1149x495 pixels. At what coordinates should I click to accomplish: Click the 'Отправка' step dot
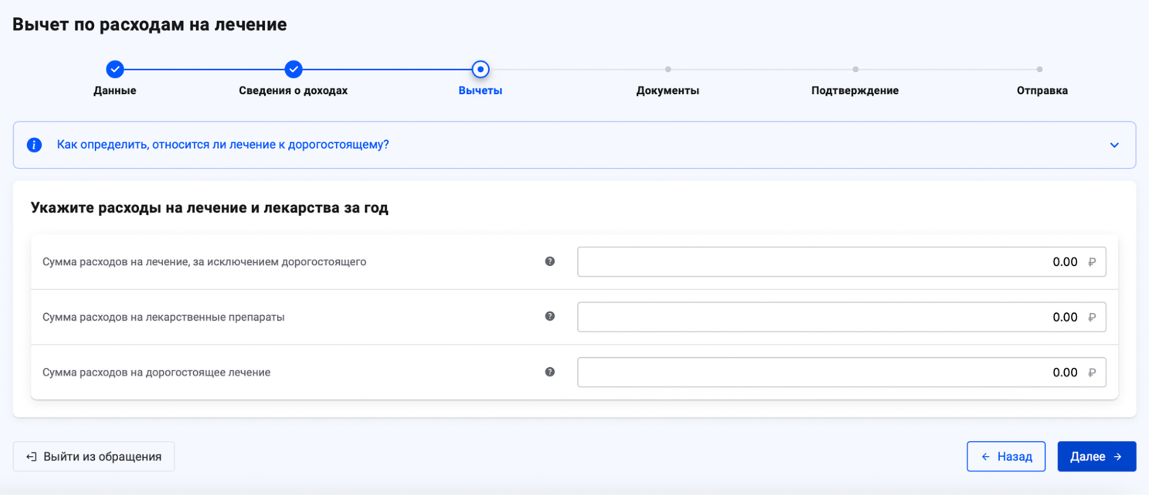click(1039, 69)
